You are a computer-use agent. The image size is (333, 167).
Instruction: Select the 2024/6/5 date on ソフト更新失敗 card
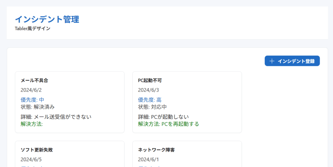click(31, 160)
